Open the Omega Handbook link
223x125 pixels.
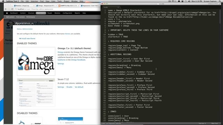[78, 60]
